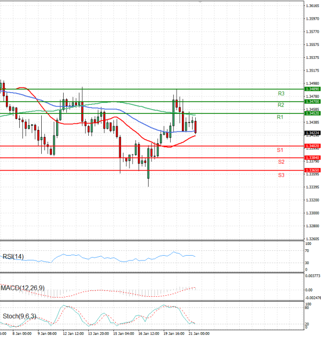Select the R1 resistance label
This screenshot has height=338, width=321.
[x=280, y=117]
